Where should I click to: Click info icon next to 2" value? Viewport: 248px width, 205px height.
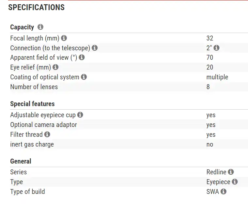coord(216,48)
